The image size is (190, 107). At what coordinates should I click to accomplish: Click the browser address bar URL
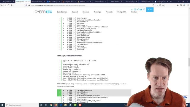58,5
